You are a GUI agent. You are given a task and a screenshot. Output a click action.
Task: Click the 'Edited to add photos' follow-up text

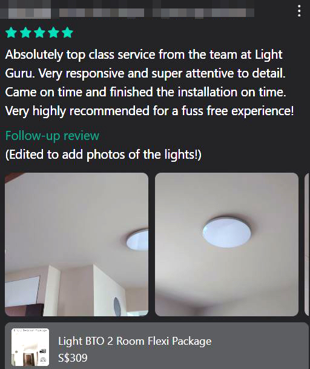(x=104, y=155)
